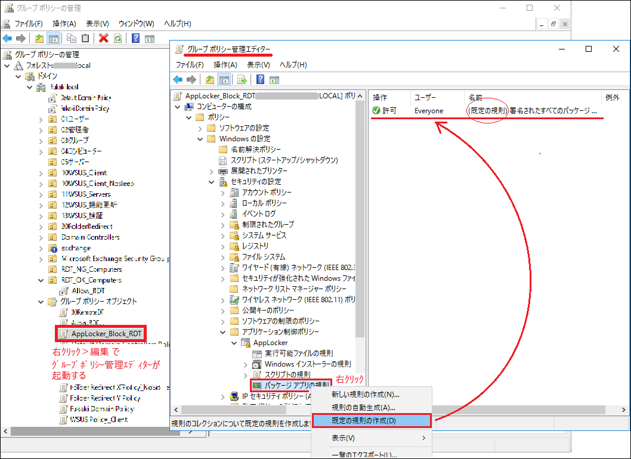This screenshot has width=631, height=459.
Task: Collapse the セキュリティの設定 node
Action: [212, 182]
